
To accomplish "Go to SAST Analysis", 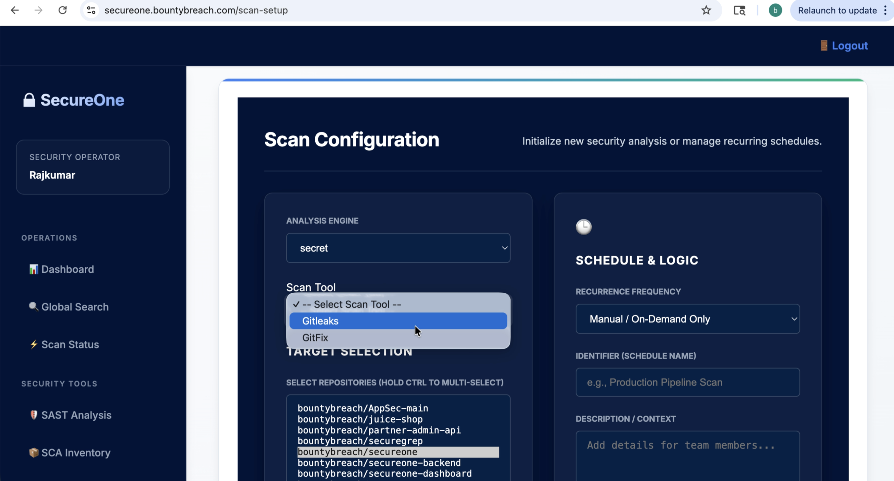I will (x=76, y=415).
